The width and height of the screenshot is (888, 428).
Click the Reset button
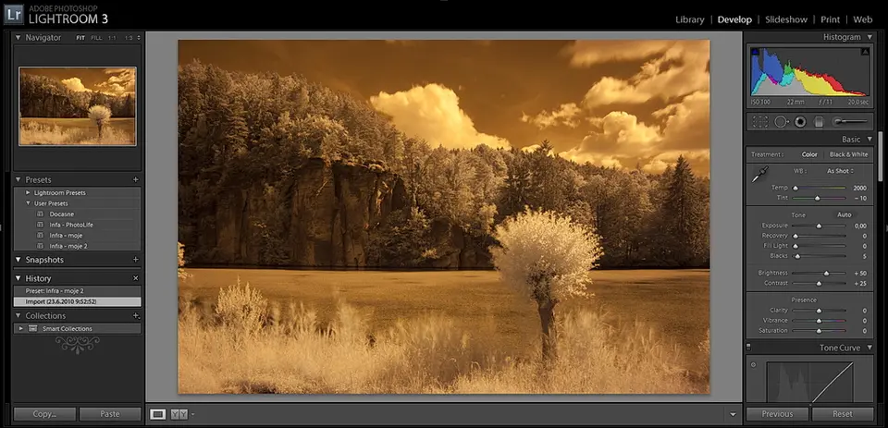point(843,414)
